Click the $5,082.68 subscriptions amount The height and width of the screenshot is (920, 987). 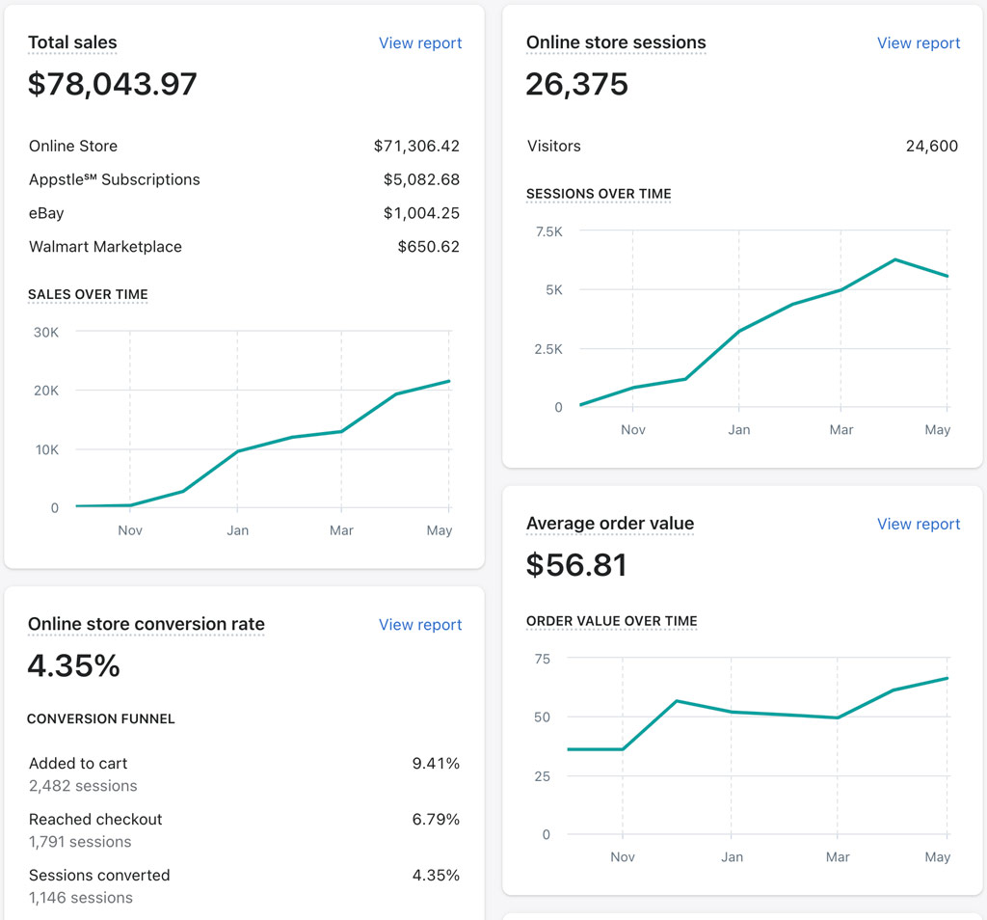tap(421, 179)
